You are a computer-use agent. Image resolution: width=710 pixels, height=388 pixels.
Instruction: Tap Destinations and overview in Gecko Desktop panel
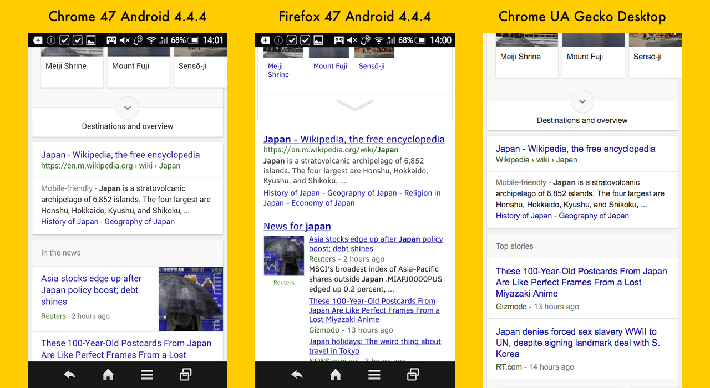point(582,120)
